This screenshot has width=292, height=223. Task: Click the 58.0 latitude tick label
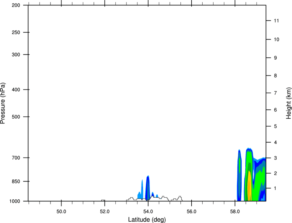pyautogui.click(x=235, y=212)
